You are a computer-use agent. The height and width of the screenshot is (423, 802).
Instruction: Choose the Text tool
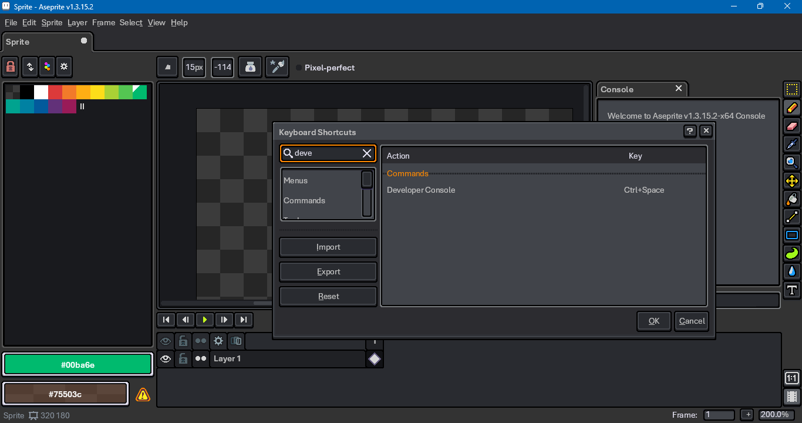click(792, 290)
